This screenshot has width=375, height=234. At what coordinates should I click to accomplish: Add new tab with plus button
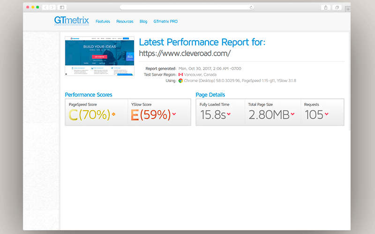[x=348, y=9]
